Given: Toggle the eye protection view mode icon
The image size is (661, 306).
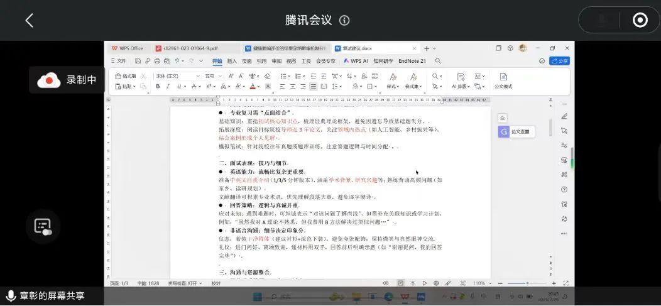Looking at the screenshot, I should coord(385,283).
